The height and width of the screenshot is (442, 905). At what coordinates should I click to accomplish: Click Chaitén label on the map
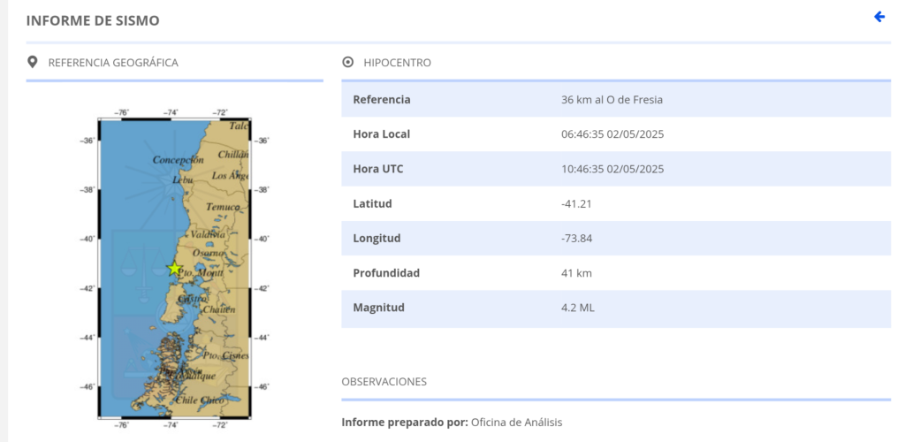(219, 309)
